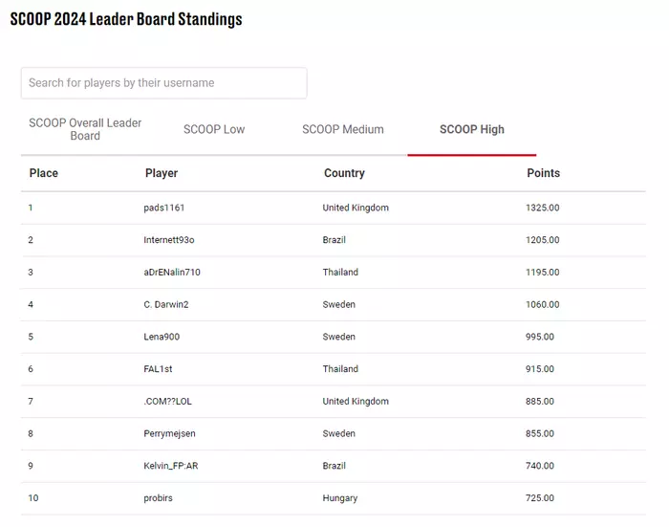This screenshot has width=669, height=527.
Task: Switch to SCOOP Overall Leader Board tab
Action: [85, 129]
